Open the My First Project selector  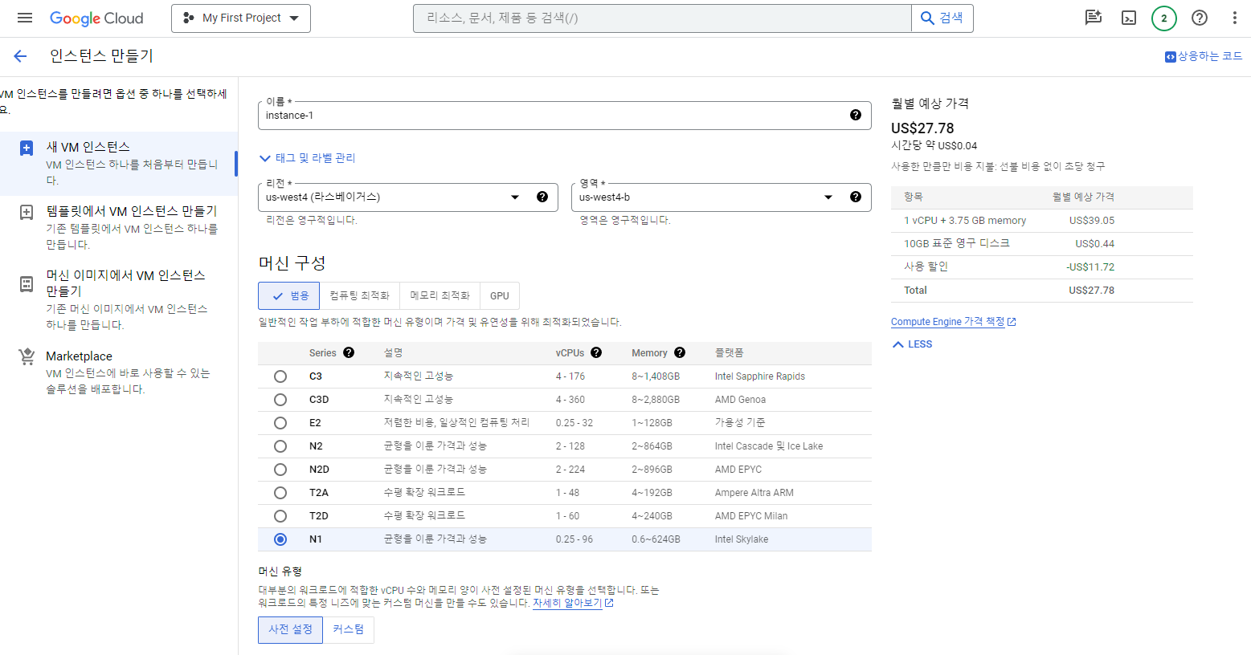[x=241, y=18]
